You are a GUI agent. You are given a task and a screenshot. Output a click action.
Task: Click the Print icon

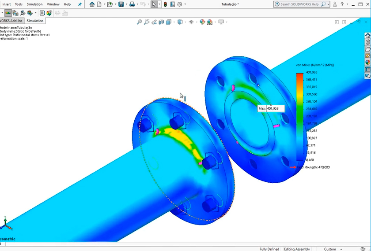[132, 4]
